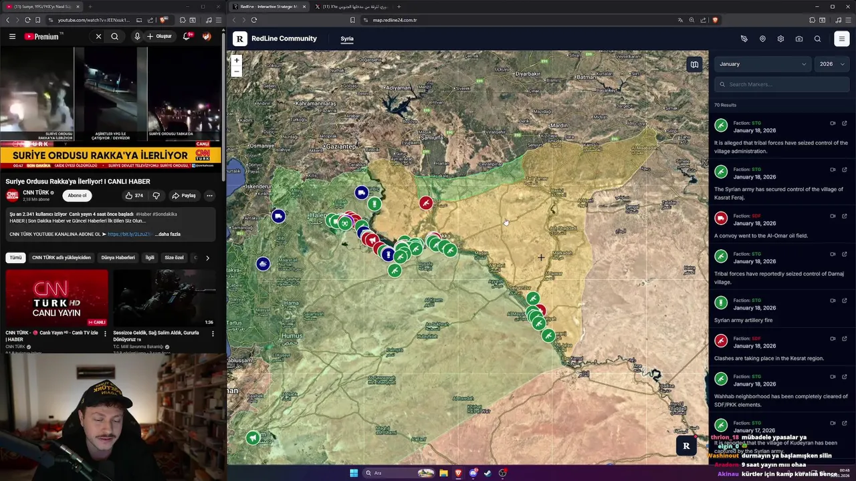The height and width of the screenshot is (481, 856).
Task: Select the 'CNN TÜRK adlı yükleyiciden' chip
Action: click(62, 257)
